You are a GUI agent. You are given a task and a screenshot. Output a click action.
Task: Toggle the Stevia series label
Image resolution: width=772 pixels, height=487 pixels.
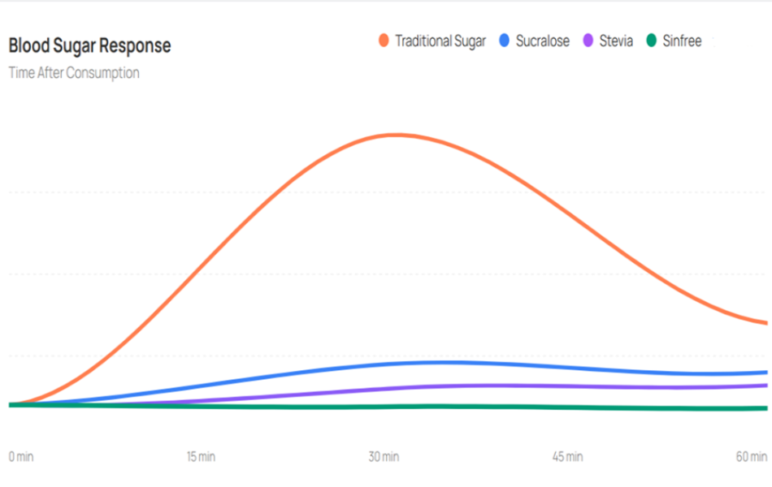[616, 41]
